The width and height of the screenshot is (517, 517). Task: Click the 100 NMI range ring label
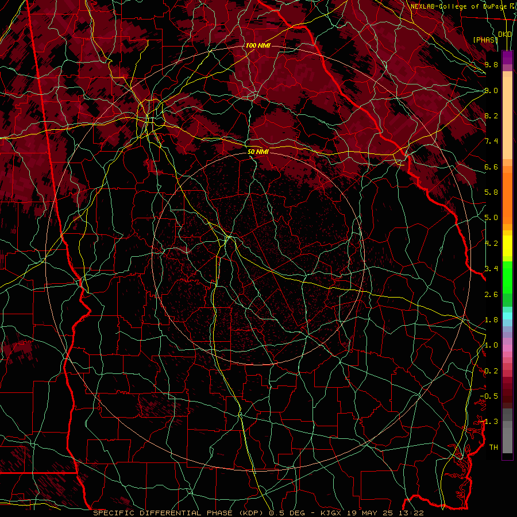(x=258, y=45)
